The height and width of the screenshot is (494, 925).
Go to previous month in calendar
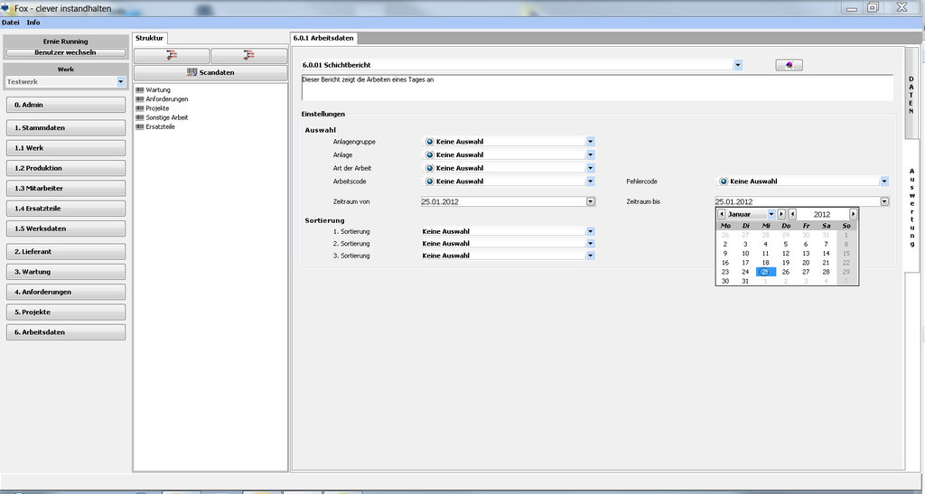[722, 214]
